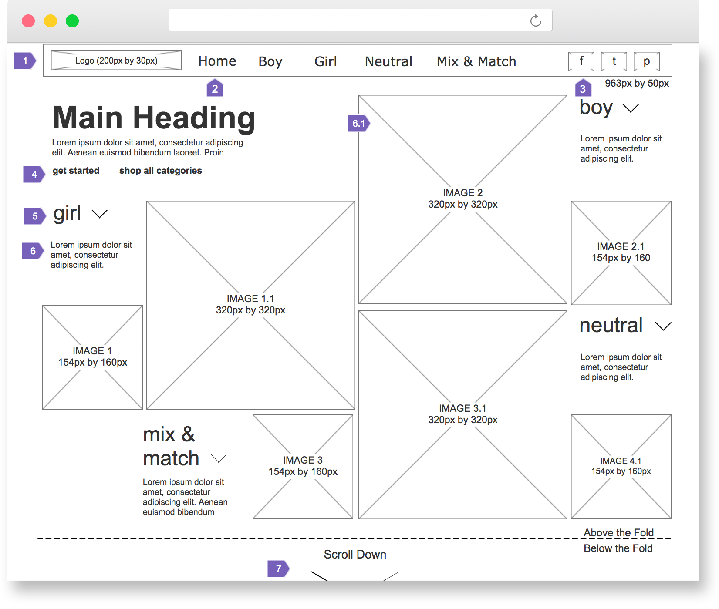Click the description ending 'Aenean euismod bibendum'

coord(185,497)
